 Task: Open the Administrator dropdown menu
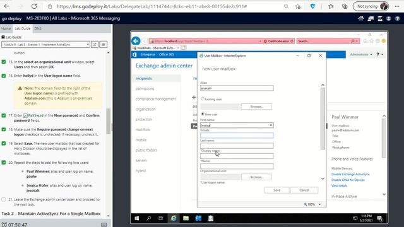[360, 55]
